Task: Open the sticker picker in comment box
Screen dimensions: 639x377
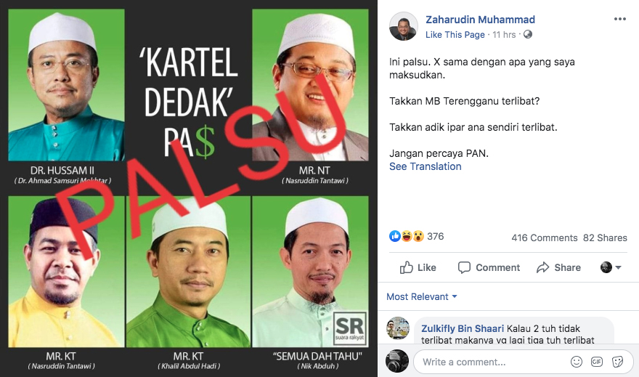Action: click(x=617, y=362)
